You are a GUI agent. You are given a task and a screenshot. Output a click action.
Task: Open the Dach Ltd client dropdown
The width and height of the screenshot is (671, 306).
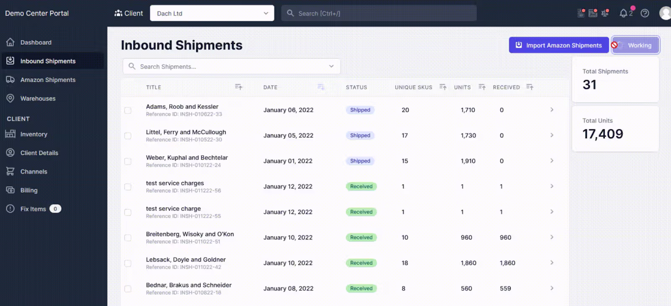click(x=212, y=13)
